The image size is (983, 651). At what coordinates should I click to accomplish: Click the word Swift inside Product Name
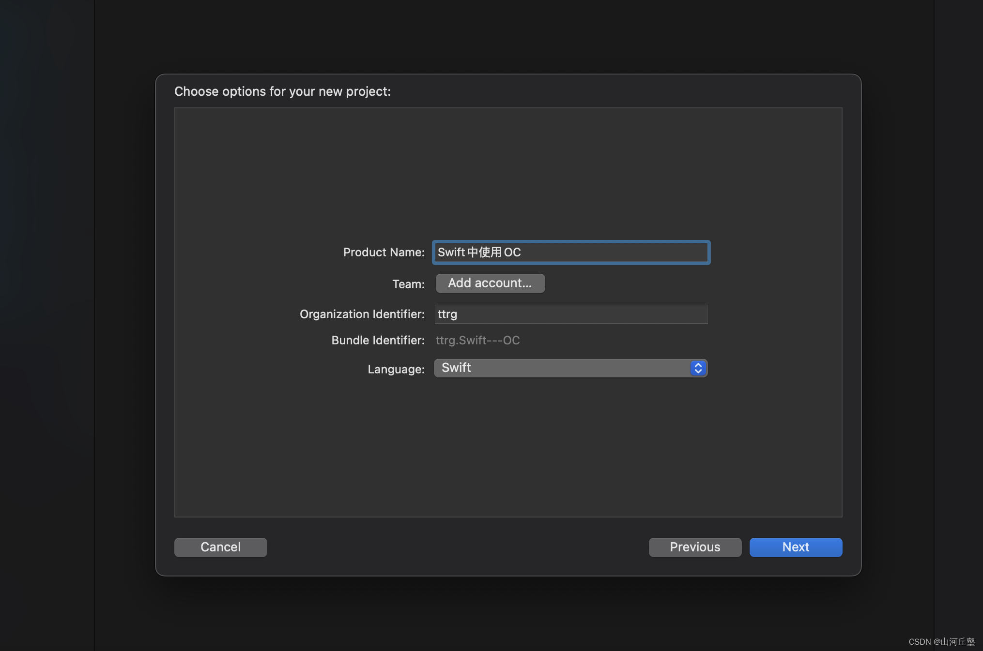click(451, 252)
